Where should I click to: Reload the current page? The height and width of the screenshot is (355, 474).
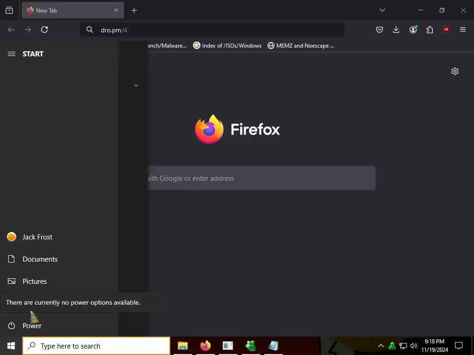(44, 30)
